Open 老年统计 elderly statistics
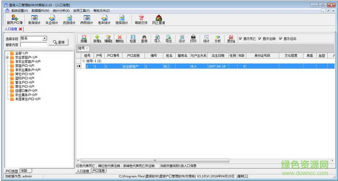The height and width of the screenshot is (181, 338). tap(104, 20)
